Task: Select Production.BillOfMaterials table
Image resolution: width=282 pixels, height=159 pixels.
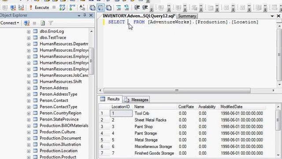Action: [64, 125]
